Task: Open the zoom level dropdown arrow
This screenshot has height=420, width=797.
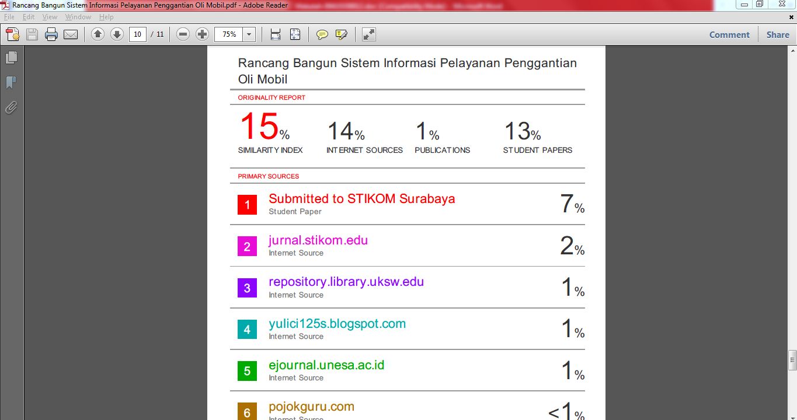Action: tap(249, 34)
